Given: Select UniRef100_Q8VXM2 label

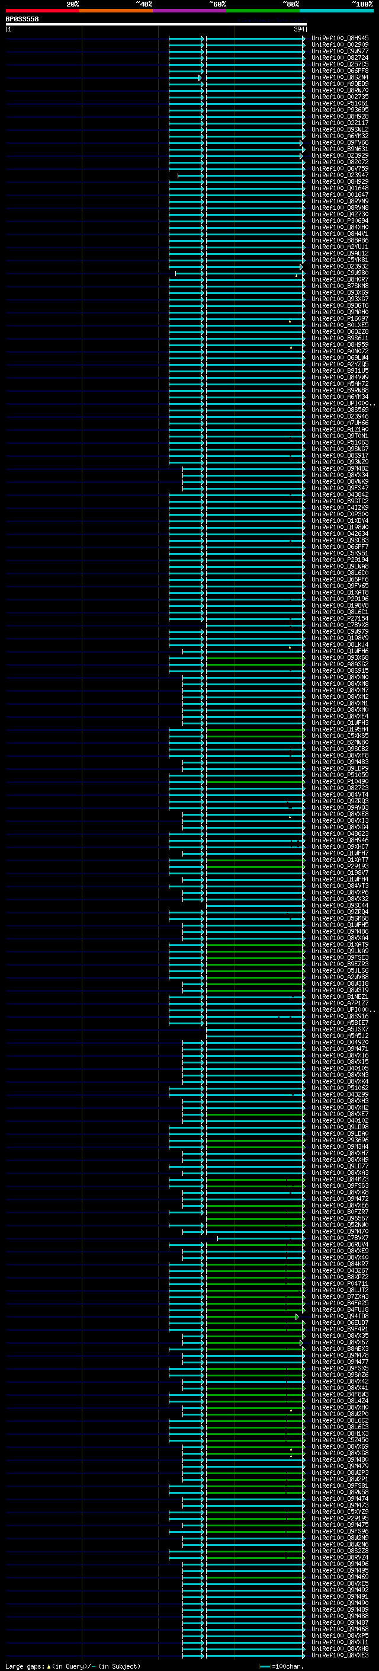Looking at the screenshot, I should click(340, 696).
